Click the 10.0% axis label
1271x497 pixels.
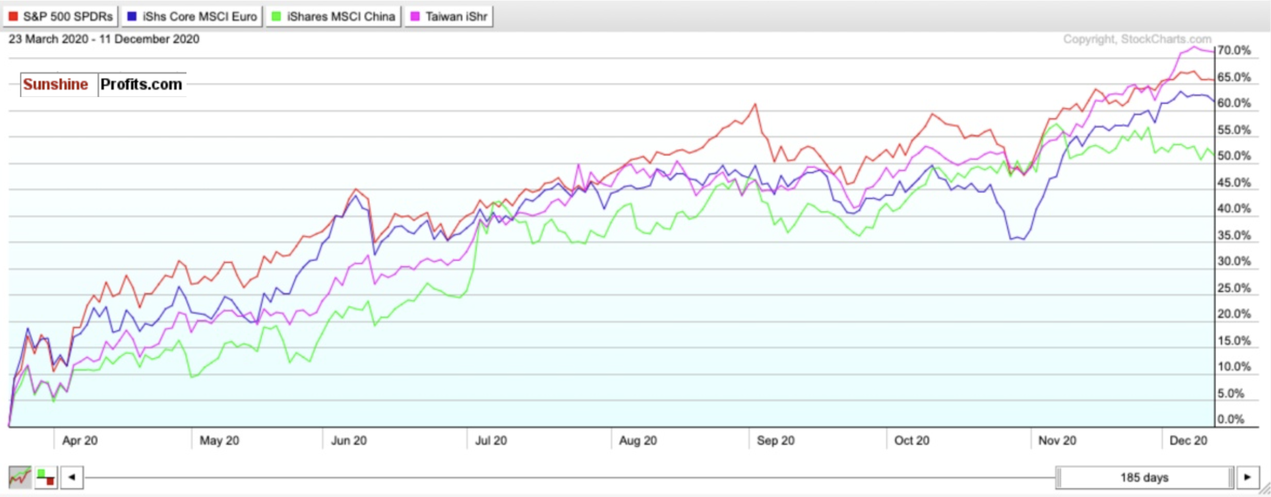pos(1234,366)
